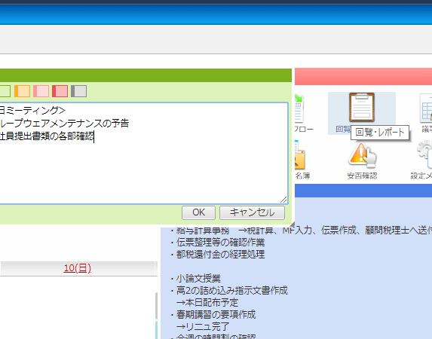Pick the green memo color swatch

(5, 91)
